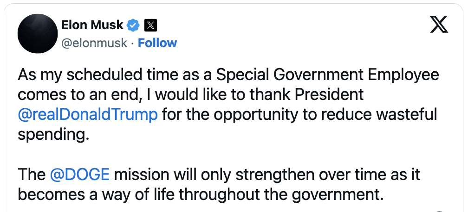Click the dot separator between handle and Follow
468x212 pixels.
(133, 44)
